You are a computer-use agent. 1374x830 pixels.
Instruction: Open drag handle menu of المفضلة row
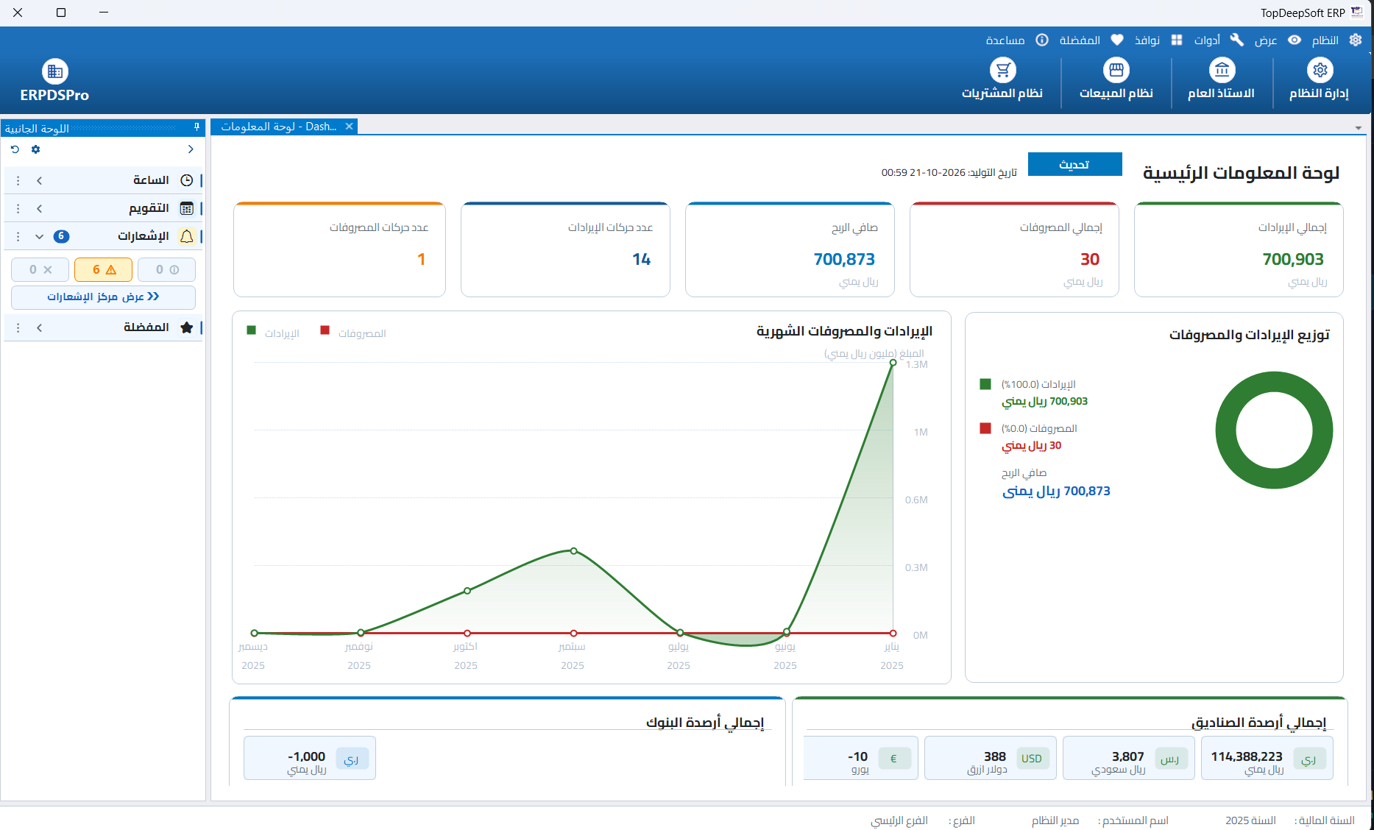pos(18,327)
